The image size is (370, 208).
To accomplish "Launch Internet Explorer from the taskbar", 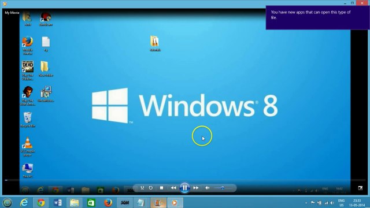I will 24,203.
